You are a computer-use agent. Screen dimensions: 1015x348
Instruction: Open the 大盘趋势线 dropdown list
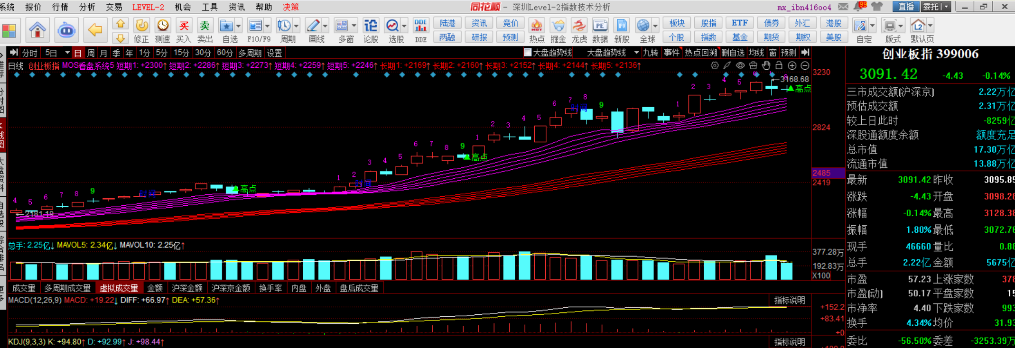click(x=636, y=53)
